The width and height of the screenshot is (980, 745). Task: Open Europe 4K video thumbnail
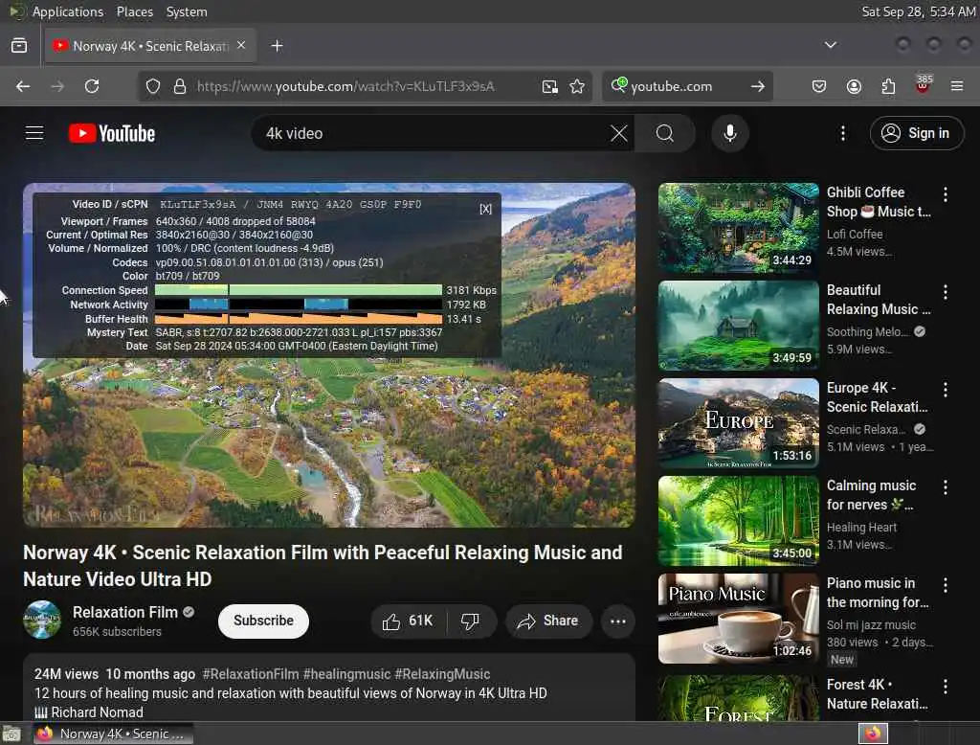[739, 423]
